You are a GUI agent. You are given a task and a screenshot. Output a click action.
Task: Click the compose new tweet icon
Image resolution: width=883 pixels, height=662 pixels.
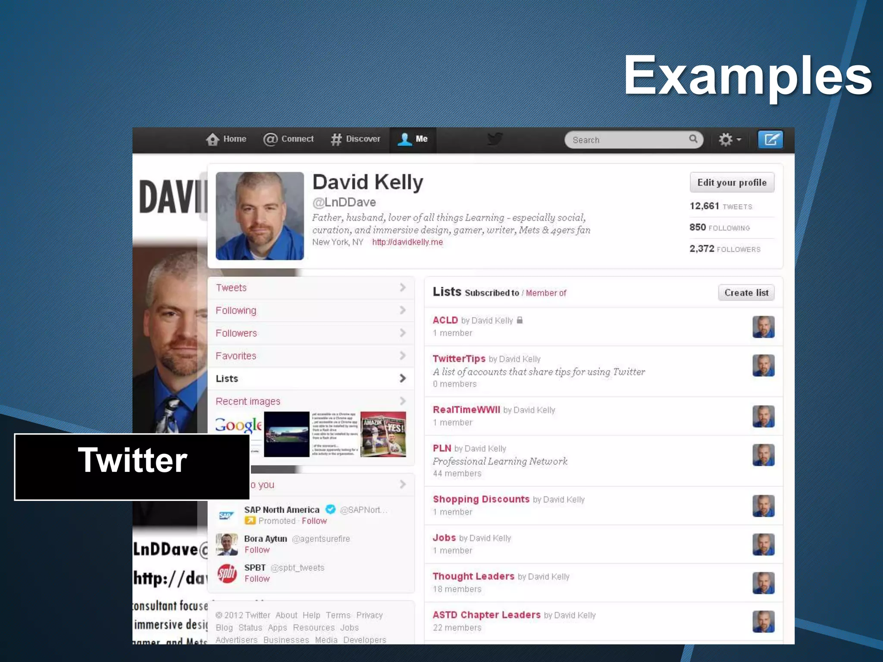770,139
